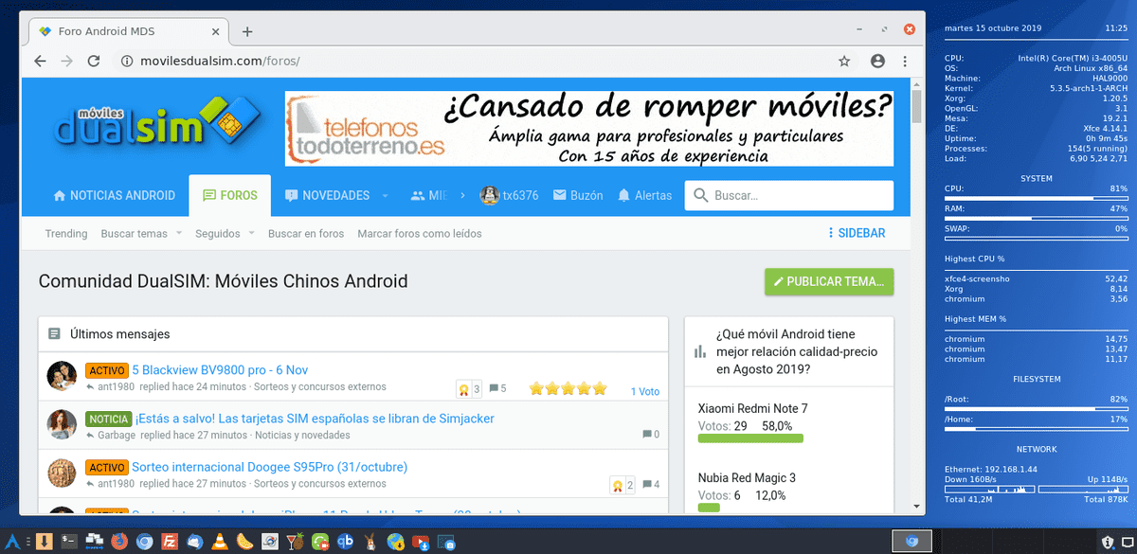Open Trending sub-navigation item
The height and width of the screenshot is (554, 1137).
(66, 234)
